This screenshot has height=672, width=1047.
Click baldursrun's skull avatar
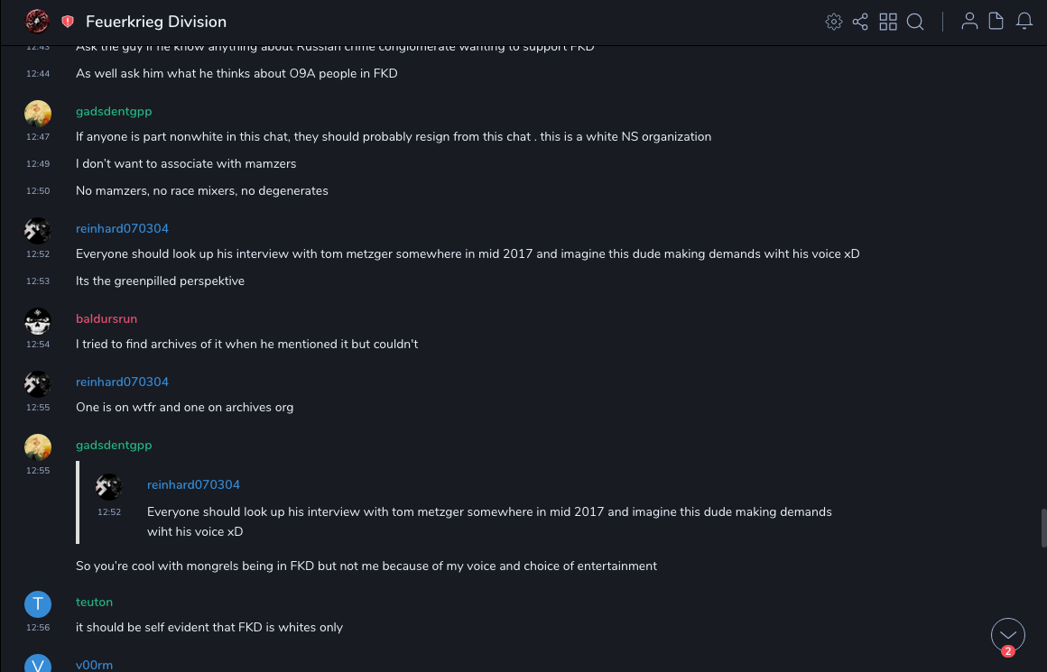click(38, 321)
